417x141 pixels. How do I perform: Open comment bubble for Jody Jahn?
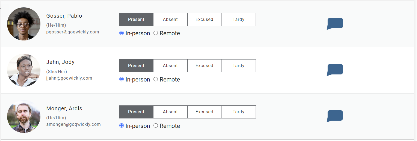[x=335, y=70]
